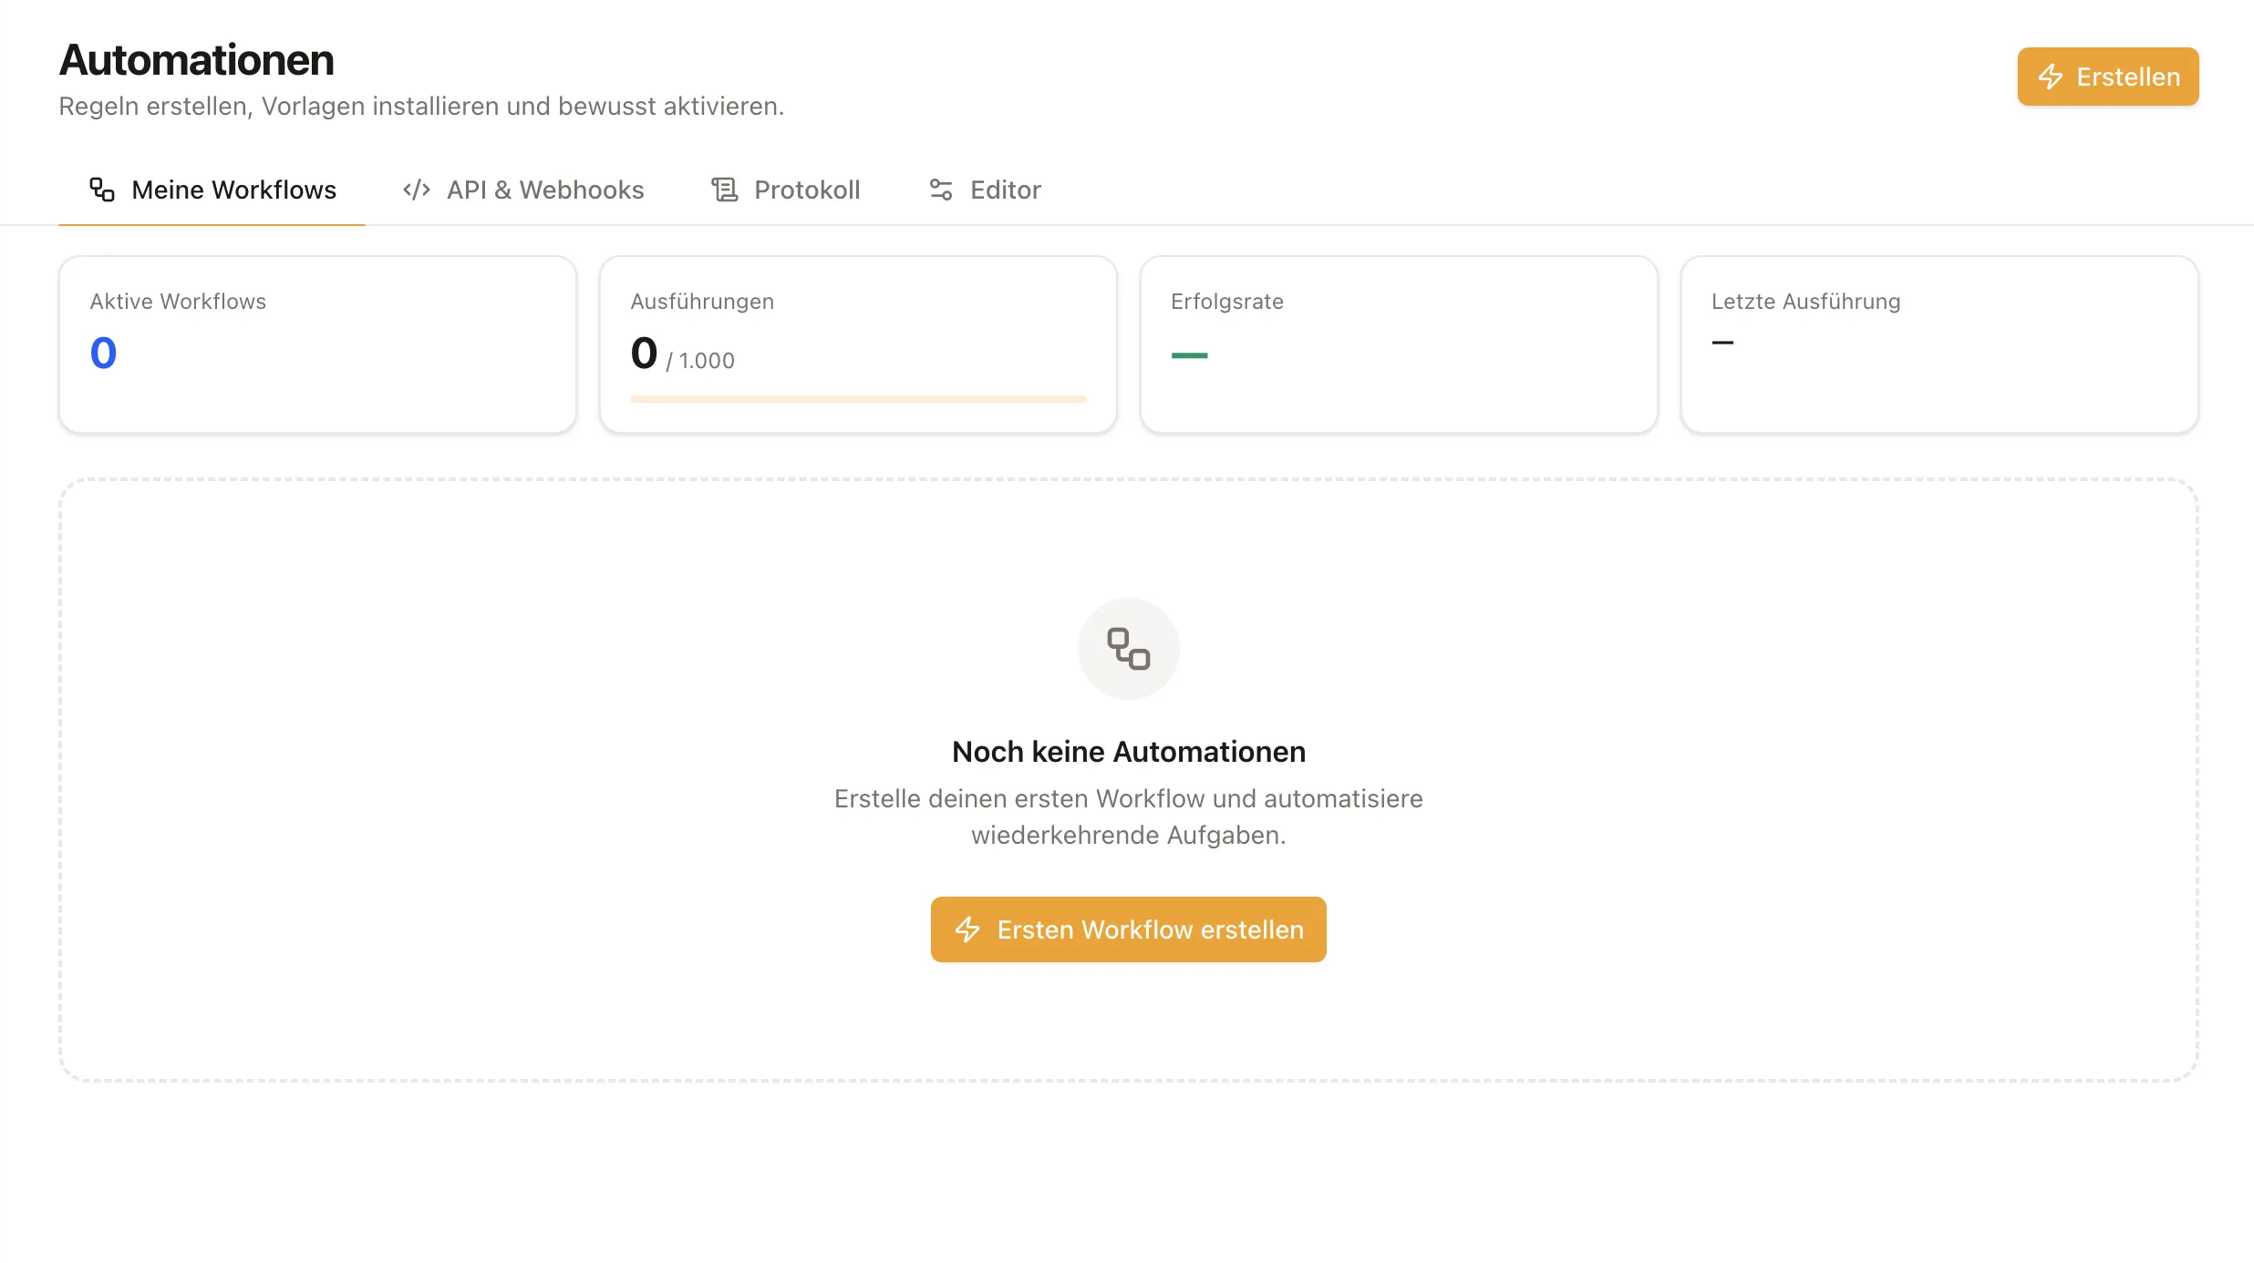Click the 'Erstelle deinen ersten Workflow' description text

coord(1129,816)
